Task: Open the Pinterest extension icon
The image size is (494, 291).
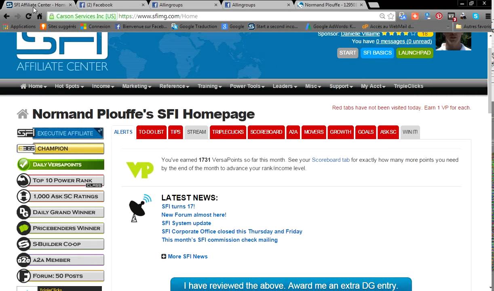Action: click(x=439, y=16)
